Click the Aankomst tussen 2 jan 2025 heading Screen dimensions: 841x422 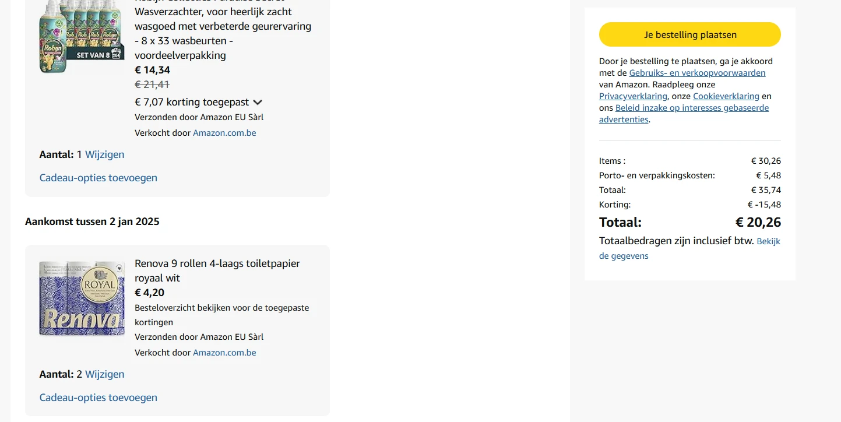click(x=92, y=221)
